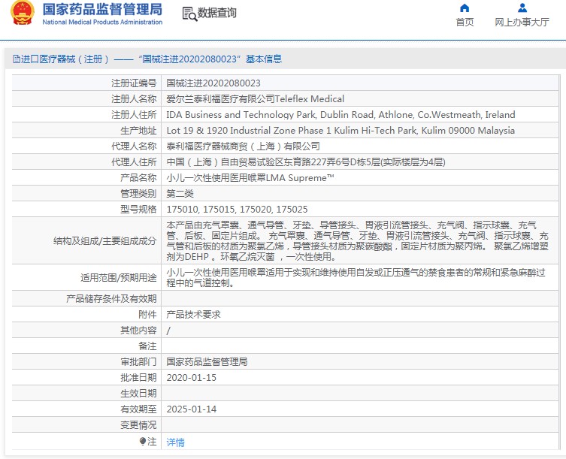Click the 变更情况 label
The width and height of the screenshot is (566, 459).
(138, 425)
